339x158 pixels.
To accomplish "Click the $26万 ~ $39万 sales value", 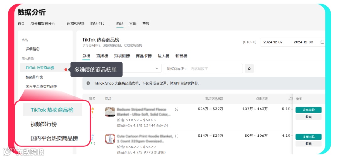I will (211, 109).
